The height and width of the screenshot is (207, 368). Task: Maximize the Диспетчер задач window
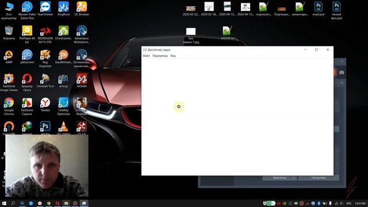(316, 49)
